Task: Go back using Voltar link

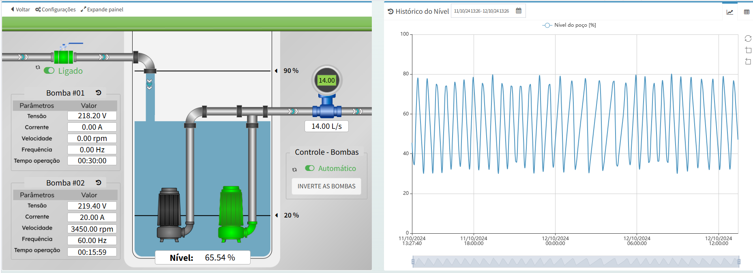Action: [x=20, y=9]
